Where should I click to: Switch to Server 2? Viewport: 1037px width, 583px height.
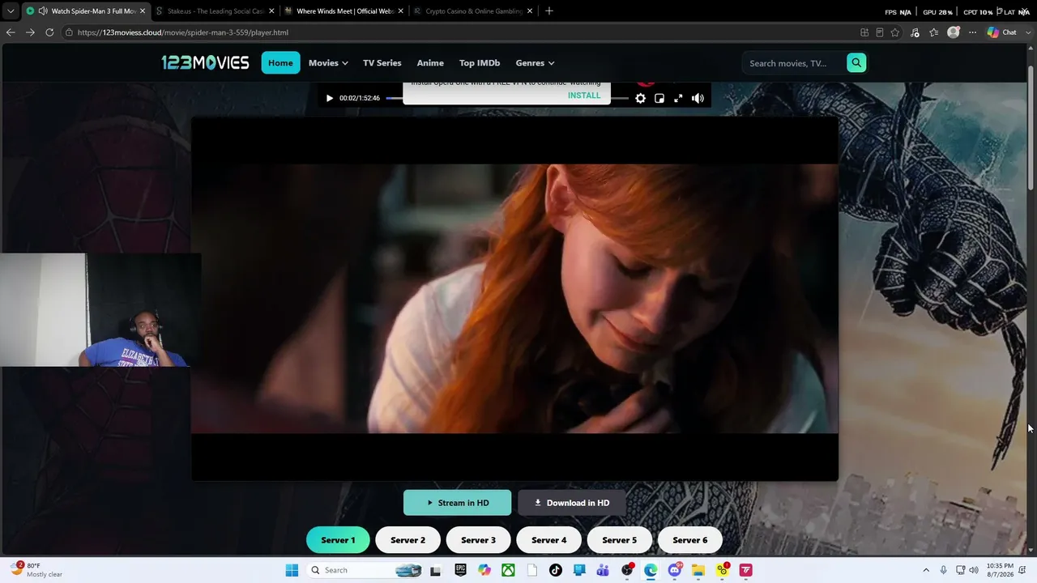pos(408,540)
